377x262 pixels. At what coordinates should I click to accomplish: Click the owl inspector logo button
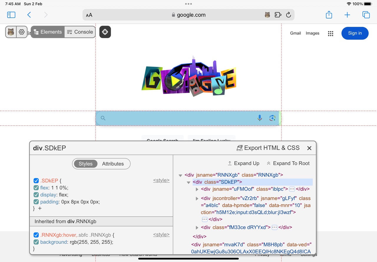11,32
